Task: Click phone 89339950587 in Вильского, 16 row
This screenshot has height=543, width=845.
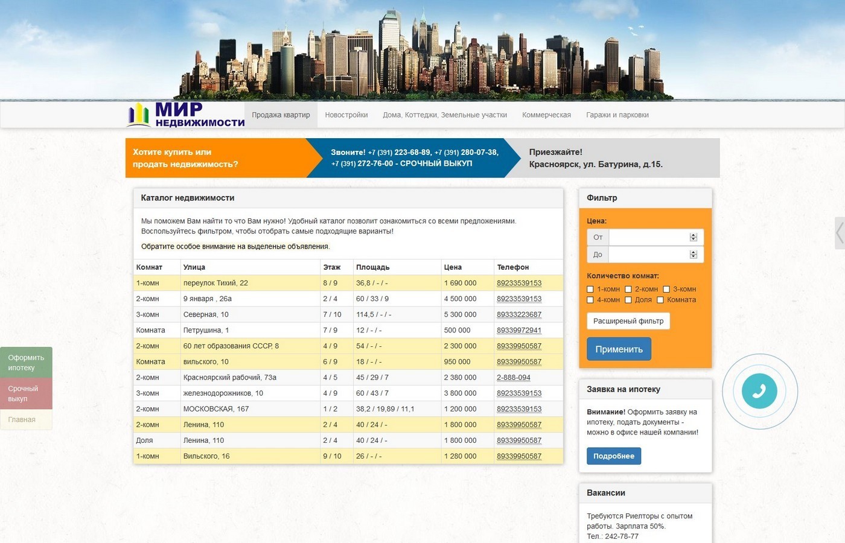Action: click(519, 456)
